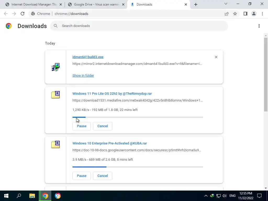Open the tab search chevron
This screenshot has width=268, height=201.
226,4
